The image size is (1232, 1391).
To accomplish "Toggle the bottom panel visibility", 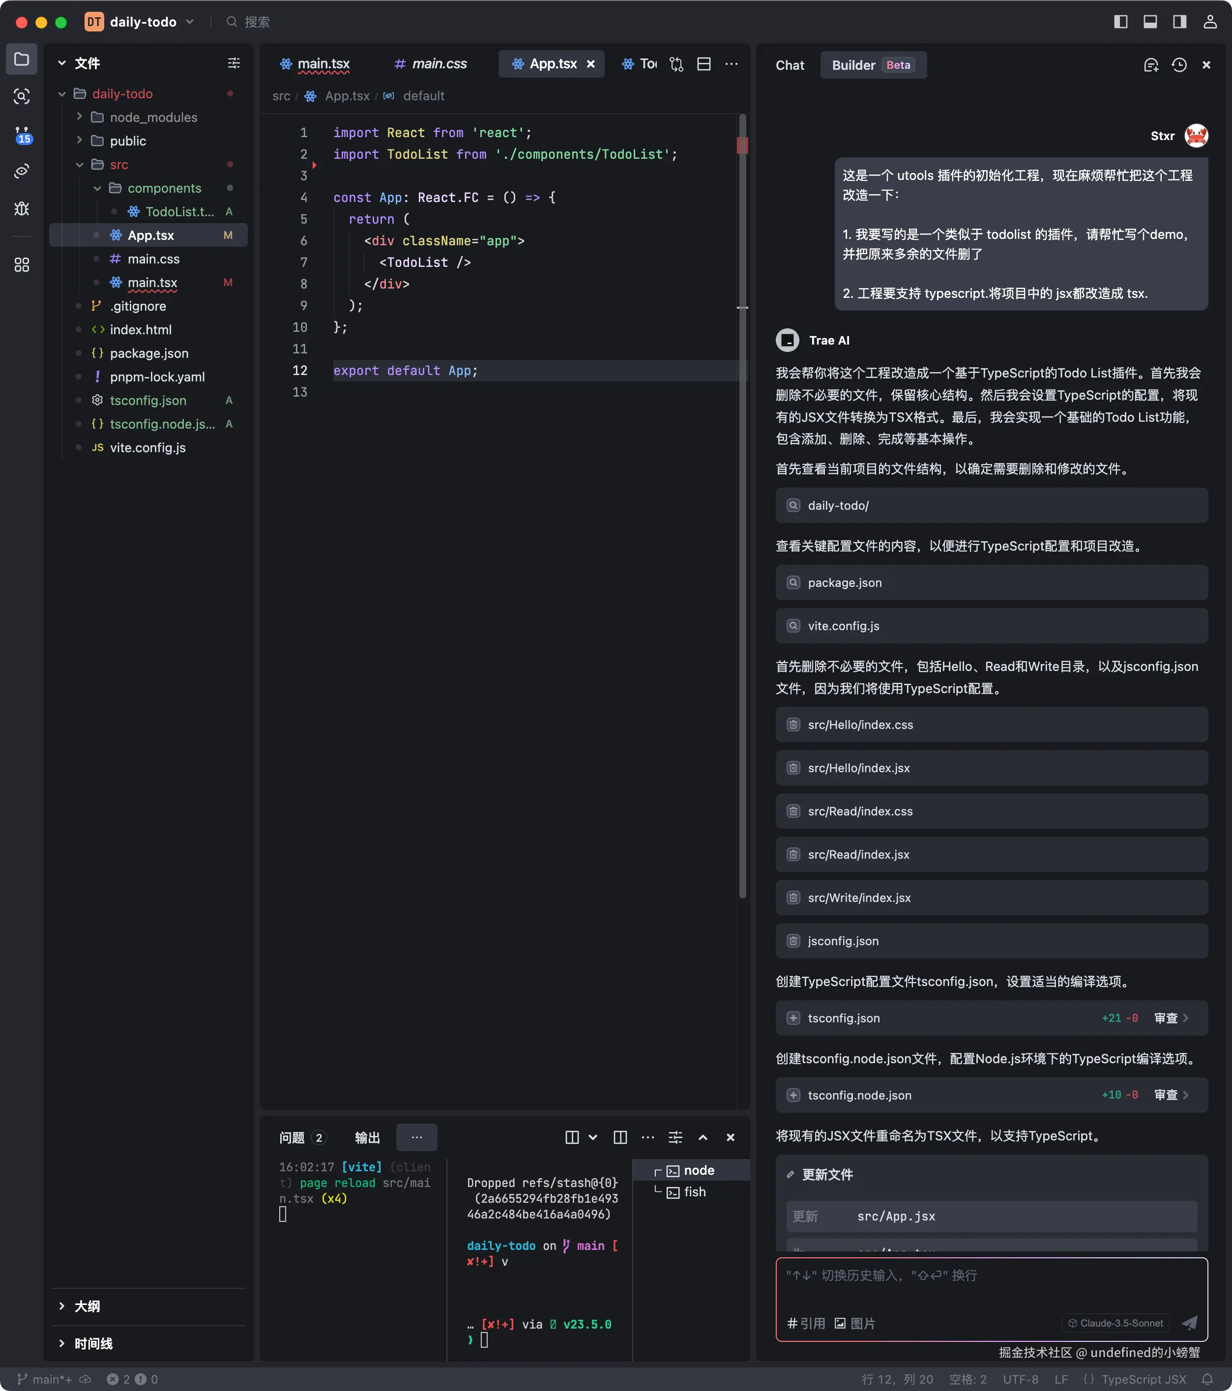I will pos(1149,22).
